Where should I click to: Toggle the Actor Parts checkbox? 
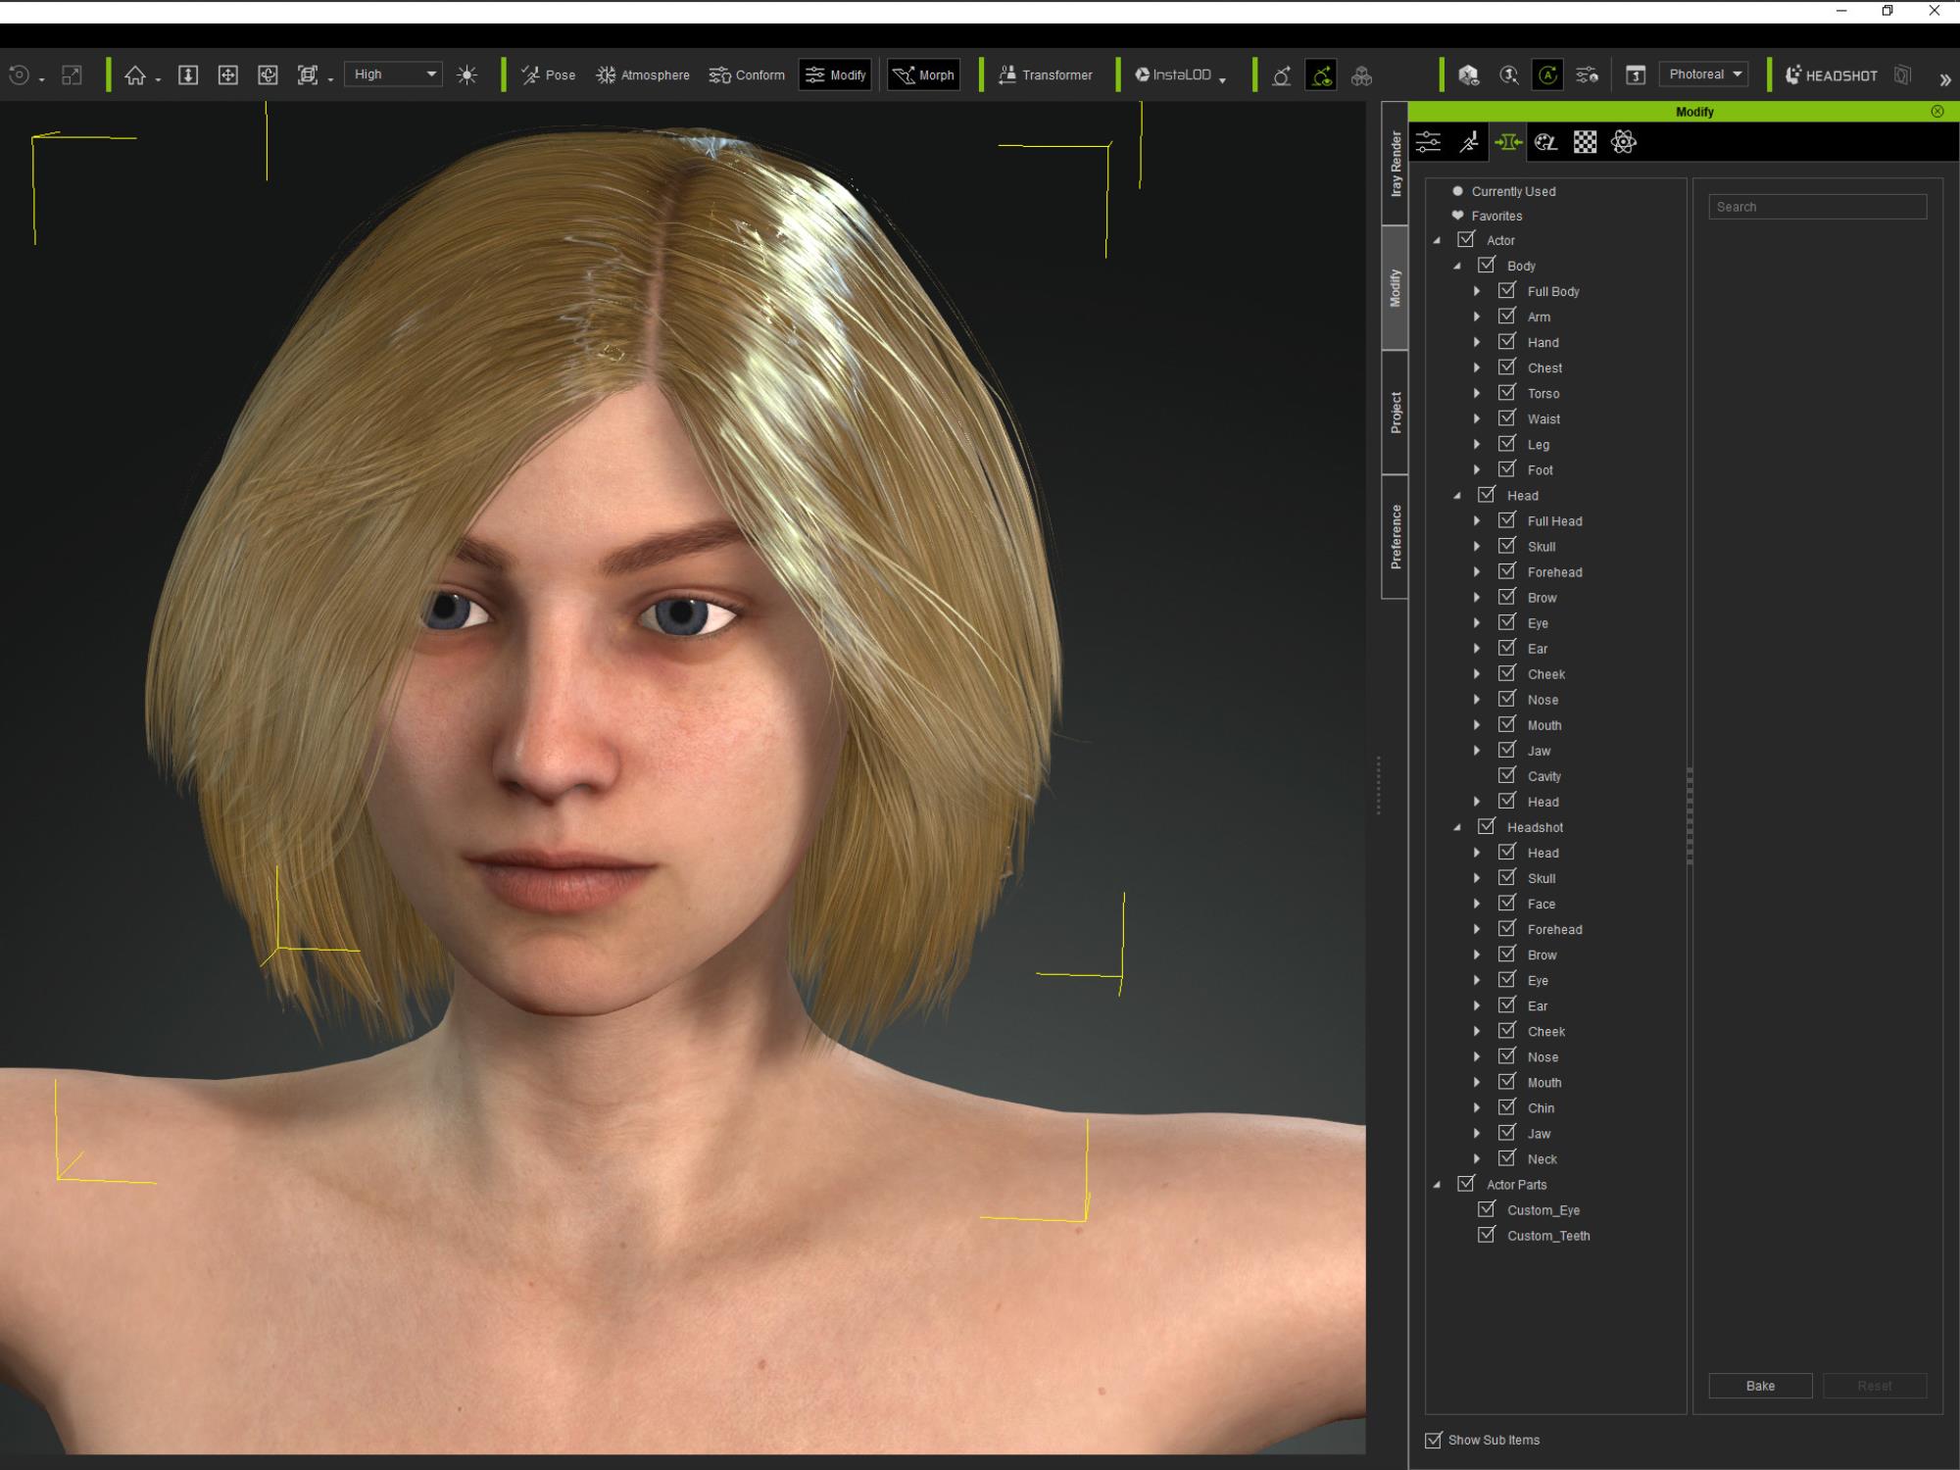1466,1184
